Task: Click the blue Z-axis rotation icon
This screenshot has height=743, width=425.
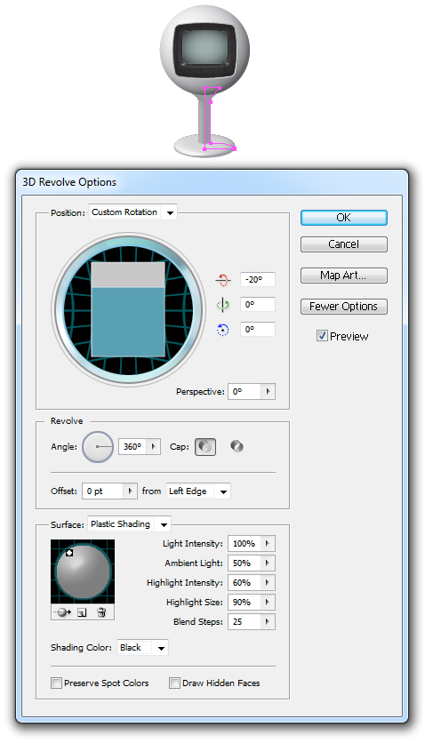Action: click(x=222, y=330)
